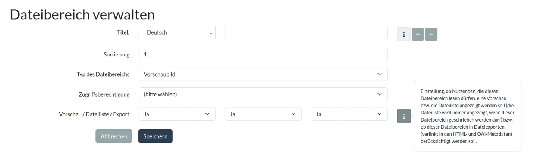Click the Typ des Dateibereichs label
537x165 pixels.
pyautogui.click(x=103, y=74)
